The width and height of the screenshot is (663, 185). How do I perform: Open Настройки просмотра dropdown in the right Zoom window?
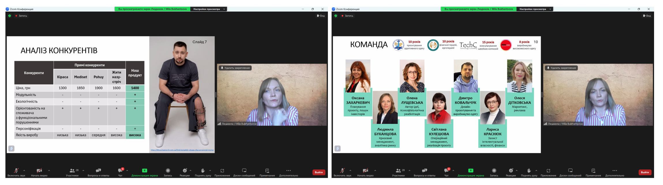(535, 9)
